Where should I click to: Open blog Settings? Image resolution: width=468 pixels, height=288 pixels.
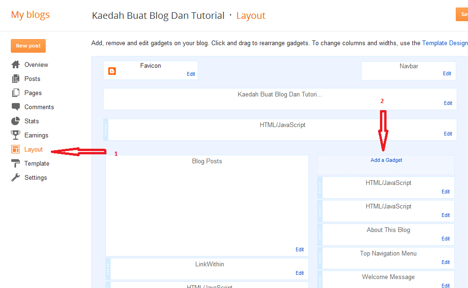coord(35,177)
